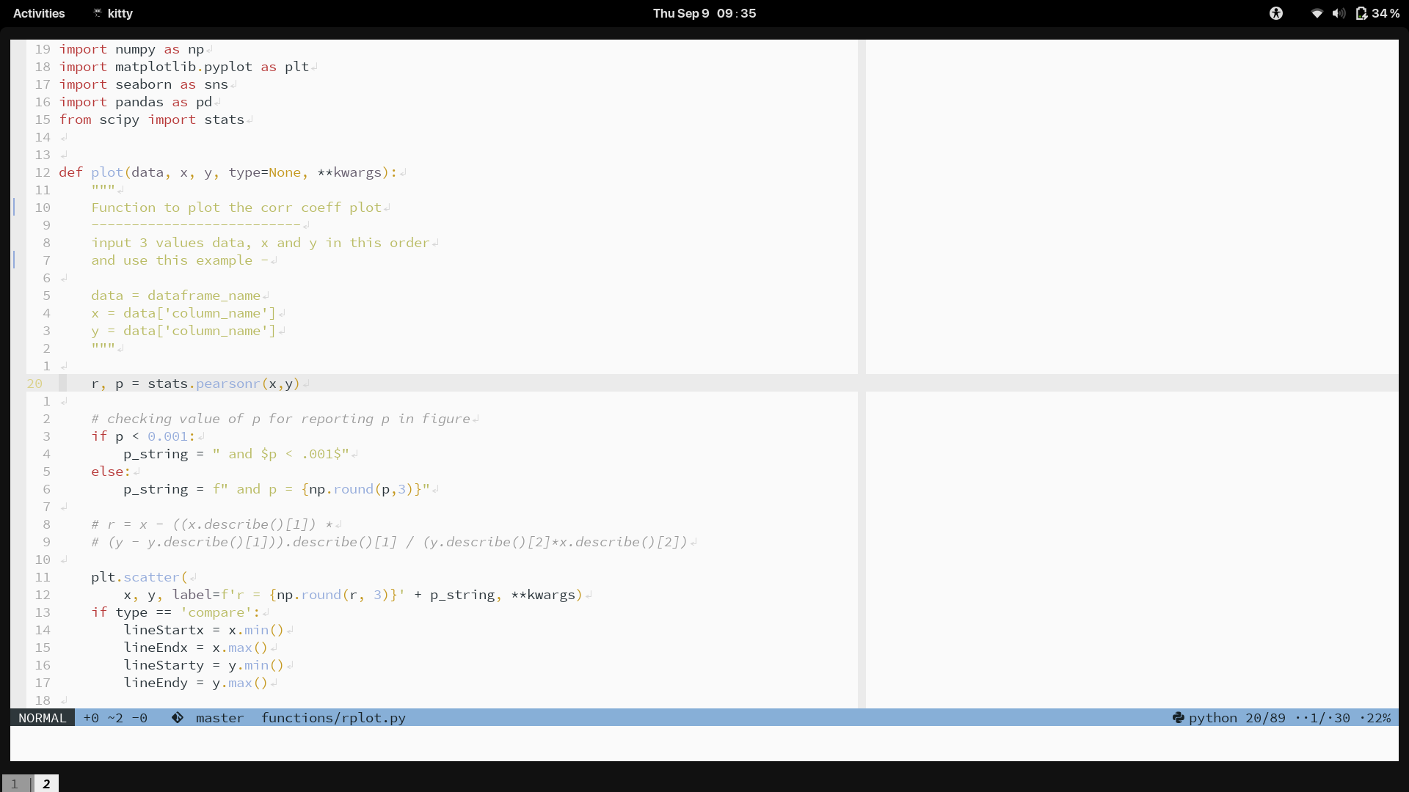Click on plt.scatter( call line
The width and height of the screenshot is (1409, 792).
pyautogui.click(x=139, y=577)
